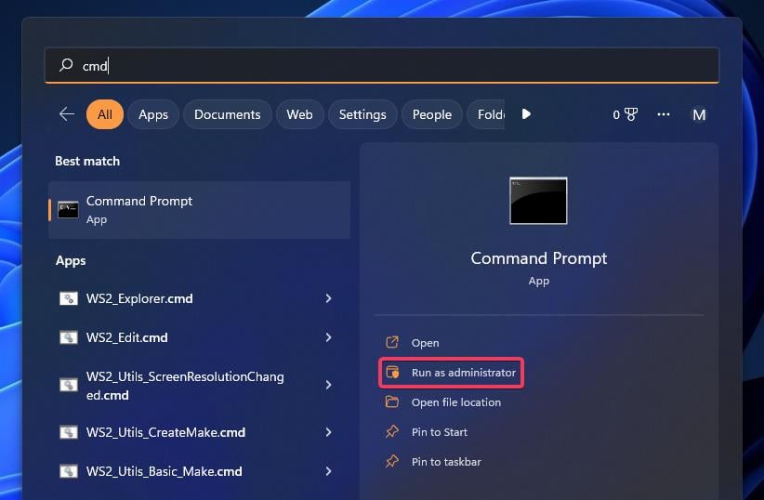Click the magnifier search icon

click(x=66, y=65)
